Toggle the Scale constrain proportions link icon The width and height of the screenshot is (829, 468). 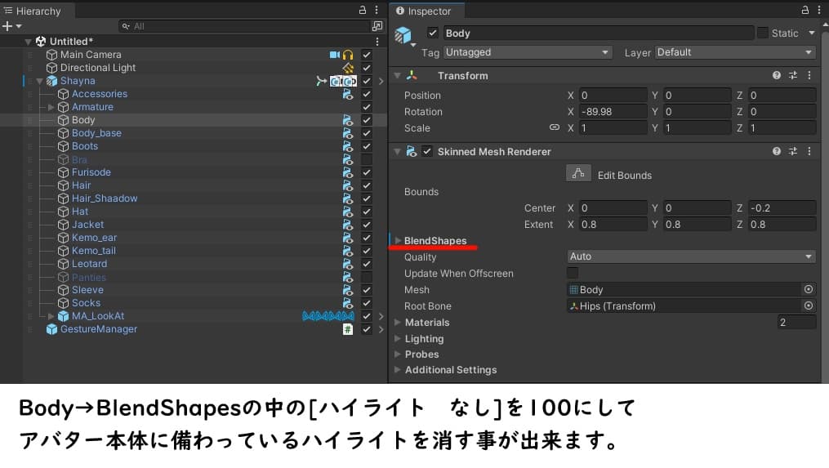tap(555, 128)
